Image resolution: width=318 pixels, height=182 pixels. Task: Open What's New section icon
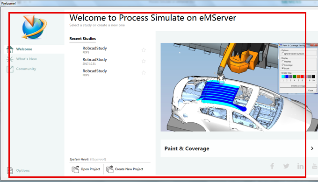pos(10,59)
